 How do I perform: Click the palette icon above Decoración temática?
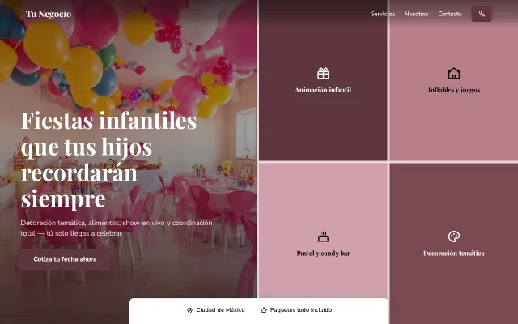454,237
